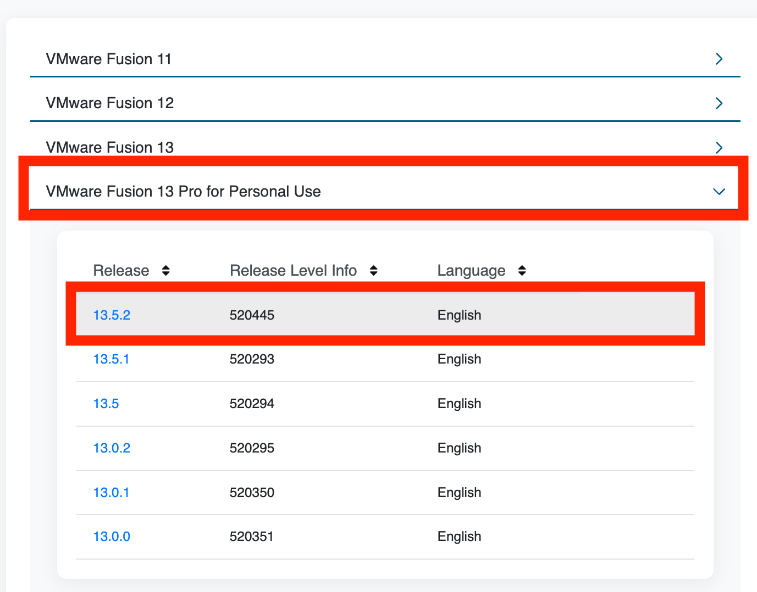
Task: Click the VMware Fusion 13 heading
Action: pos(110,147)
